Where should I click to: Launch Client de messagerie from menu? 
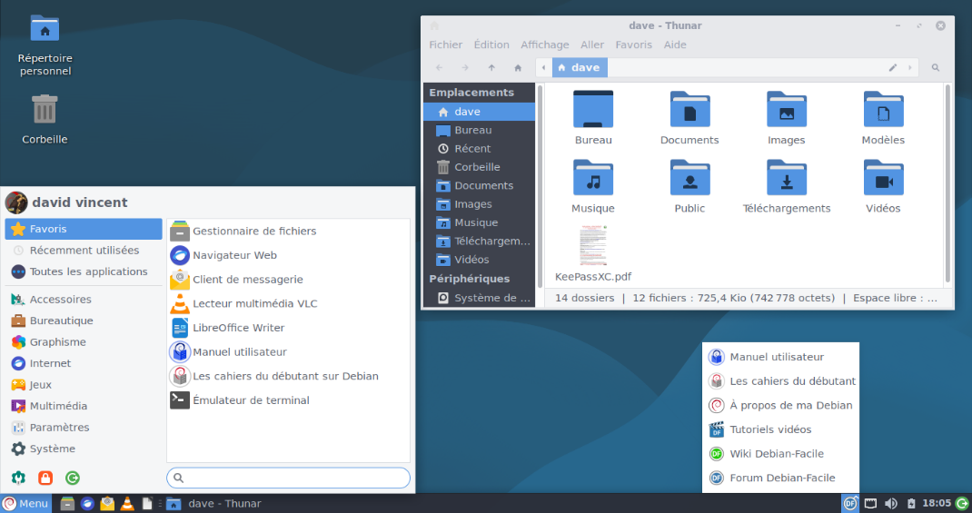click(288, 280)
